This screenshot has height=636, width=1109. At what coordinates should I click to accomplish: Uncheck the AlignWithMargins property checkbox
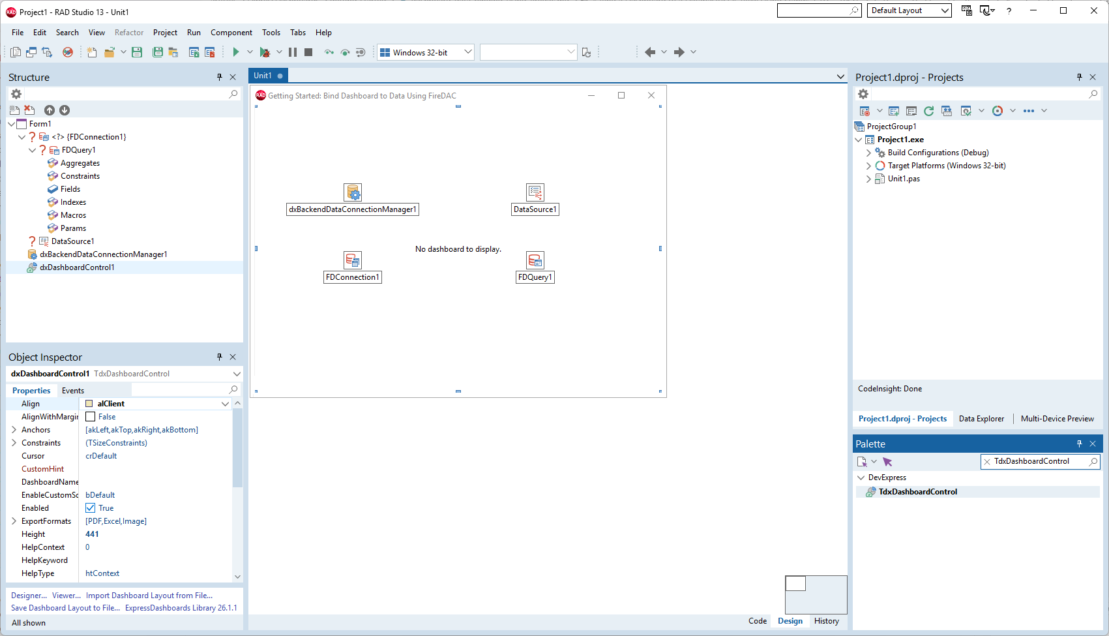90,416
